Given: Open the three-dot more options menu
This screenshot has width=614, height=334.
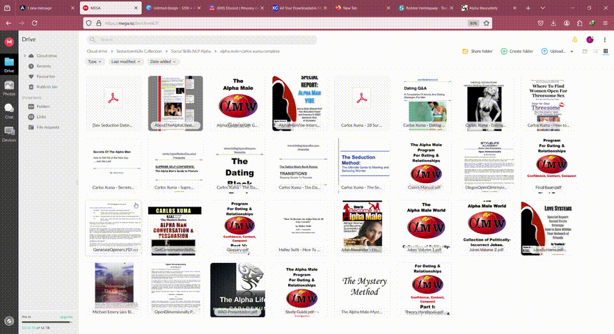Looking at the screenshot, I should point(604,40).
